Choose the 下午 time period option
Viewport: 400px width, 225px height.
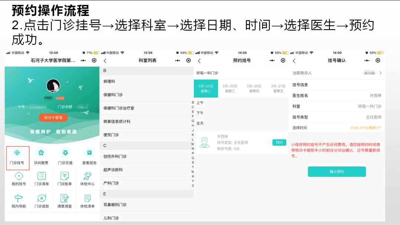(200, 113)
